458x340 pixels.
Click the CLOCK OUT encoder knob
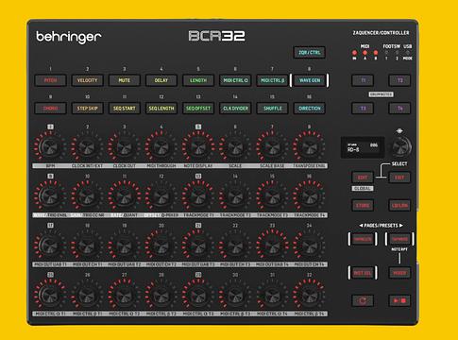click(x=124, y=146)
